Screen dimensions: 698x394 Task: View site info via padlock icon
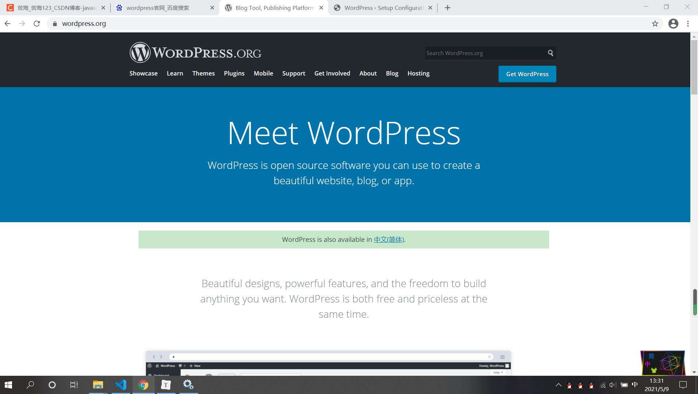pyautogui.click(x=55, y=24)
